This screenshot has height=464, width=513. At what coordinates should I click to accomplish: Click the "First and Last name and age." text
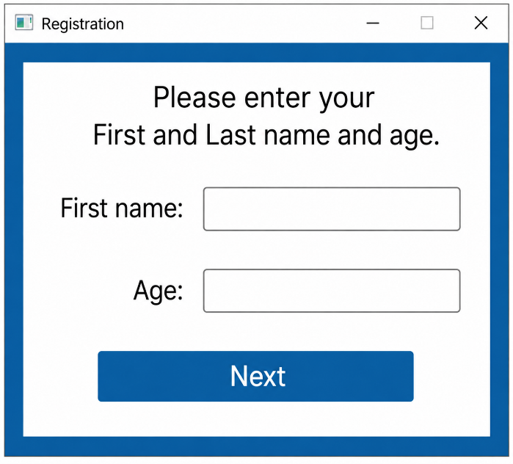(x=266, y=135)
